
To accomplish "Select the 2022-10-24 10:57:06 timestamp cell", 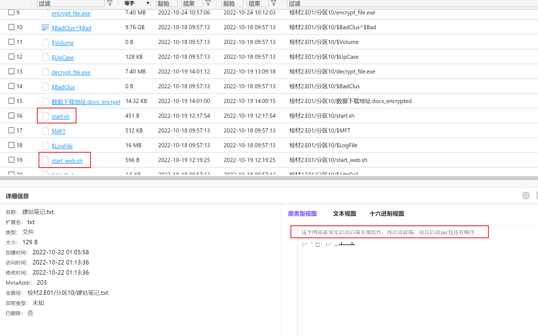I will 184,12.
